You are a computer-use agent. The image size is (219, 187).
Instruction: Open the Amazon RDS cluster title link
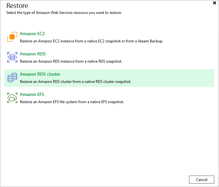[40, 74]
